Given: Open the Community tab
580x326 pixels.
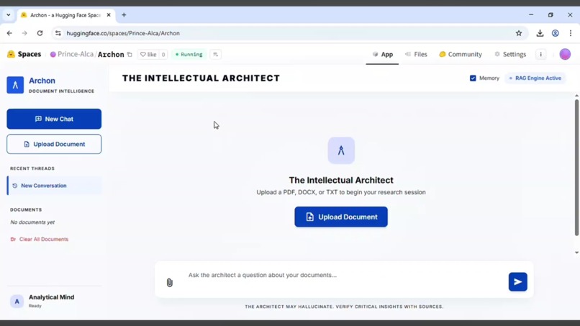Looking at the screenshot, I should (461, 55).
